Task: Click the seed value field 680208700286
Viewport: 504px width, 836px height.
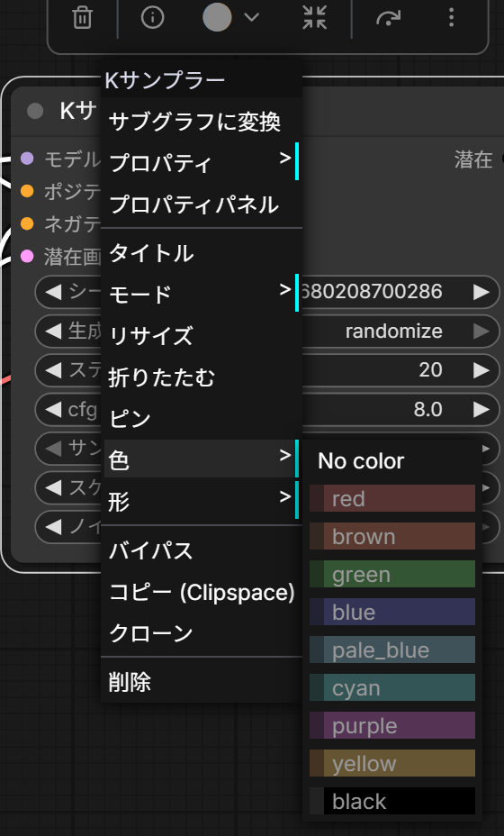Action: (372, 292)
